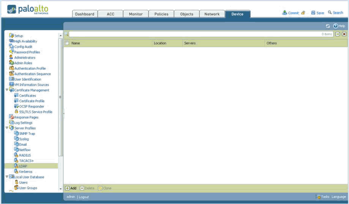Collapse the Local User Database node

point(7,177)
